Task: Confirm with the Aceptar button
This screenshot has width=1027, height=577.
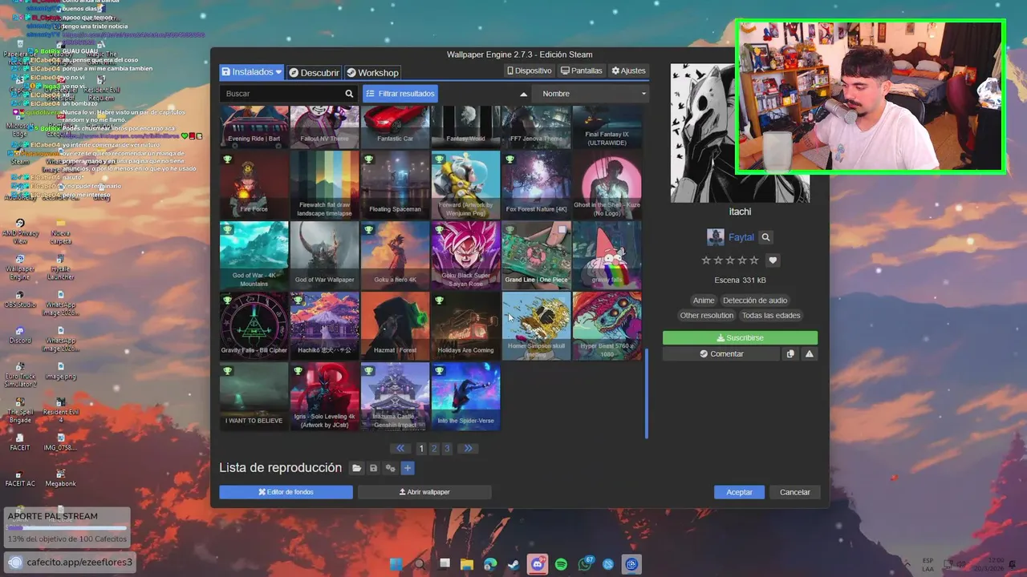Action: pyautogui.click(x=740, y=492)
